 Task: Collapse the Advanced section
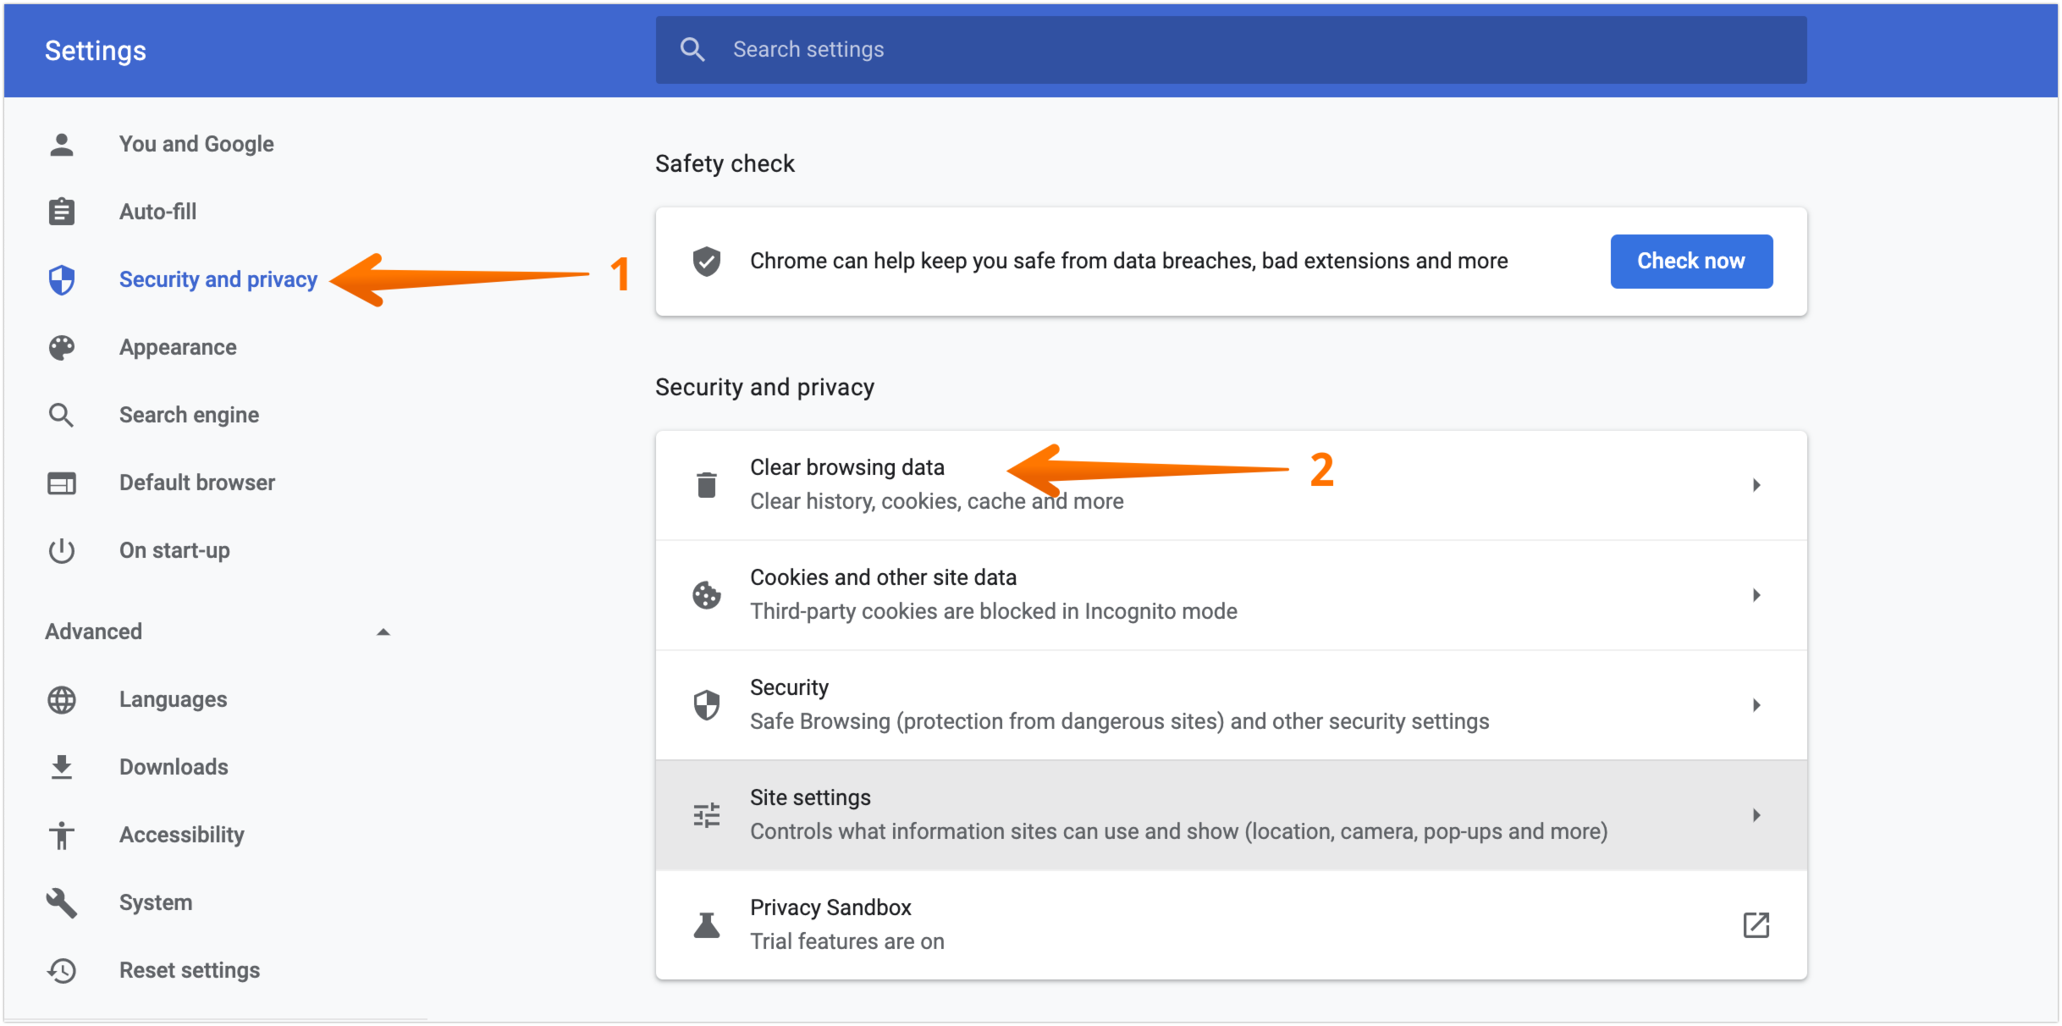[383, 631]
